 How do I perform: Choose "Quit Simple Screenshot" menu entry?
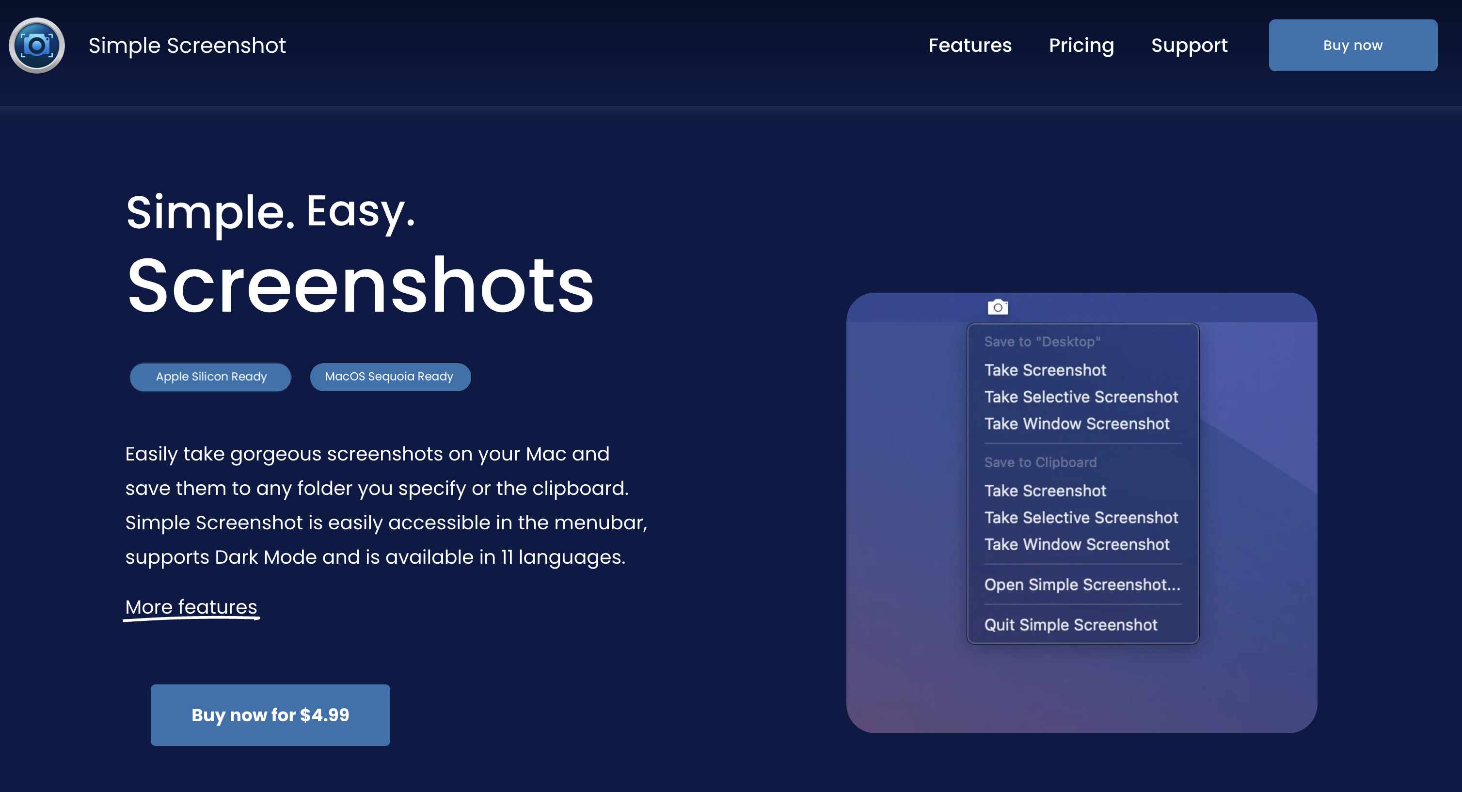(1070, 625)
